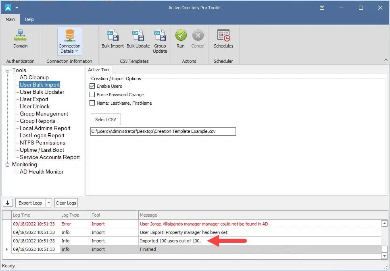Click the Select CSV button
This screenshot has width=390, height=271.
(x=106, y=120)
